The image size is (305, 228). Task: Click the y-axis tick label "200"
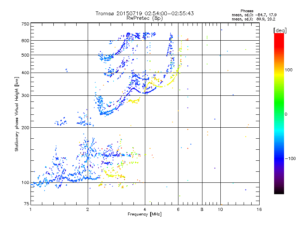tap(25, 128)
